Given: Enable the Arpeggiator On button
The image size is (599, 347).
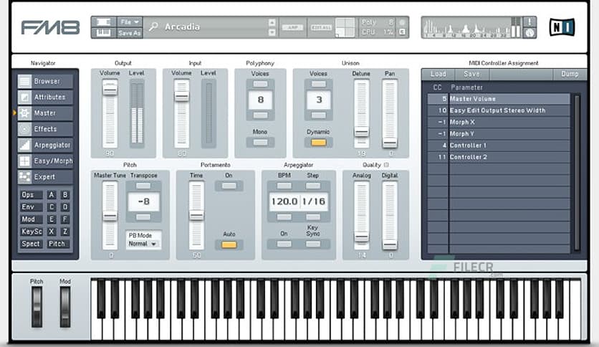Looking at the screenshot, I should [284, 244].
